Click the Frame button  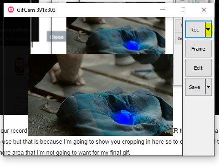tap(199, 49)
